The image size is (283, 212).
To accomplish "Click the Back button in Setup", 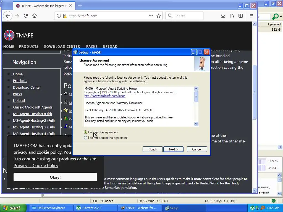I will (153, 149).
